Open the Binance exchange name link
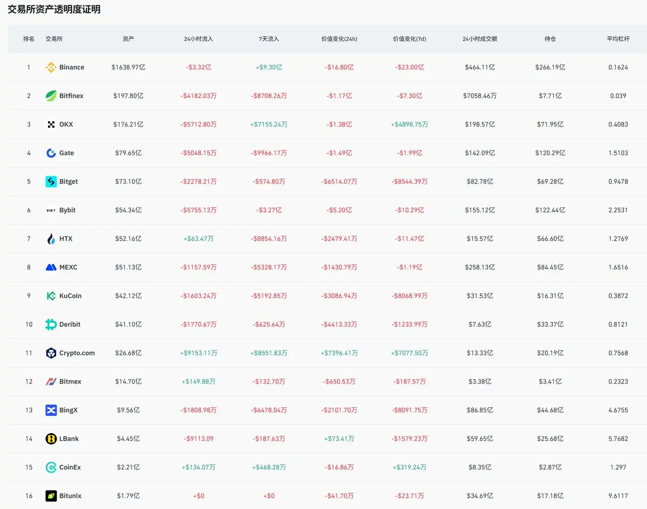 click(72, 67)
